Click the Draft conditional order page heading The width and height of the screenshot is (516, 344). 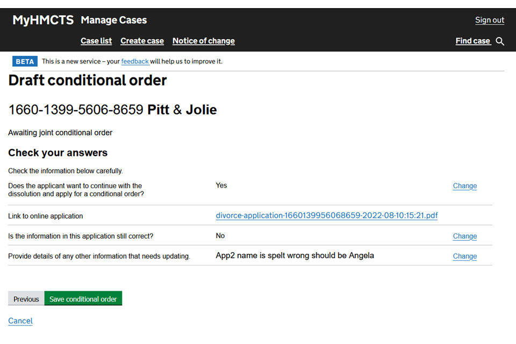(88, 81)
